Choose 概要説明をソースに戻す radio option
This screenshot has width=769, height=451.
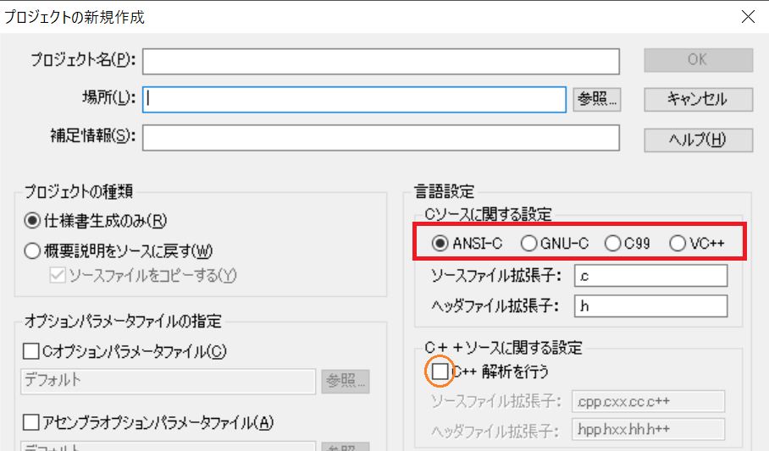coord(33,250)
